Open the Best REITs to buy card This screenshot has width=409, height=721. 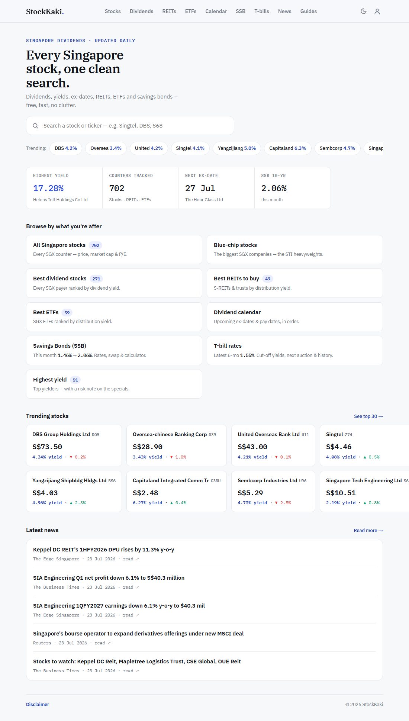click(x=295, y=283)
